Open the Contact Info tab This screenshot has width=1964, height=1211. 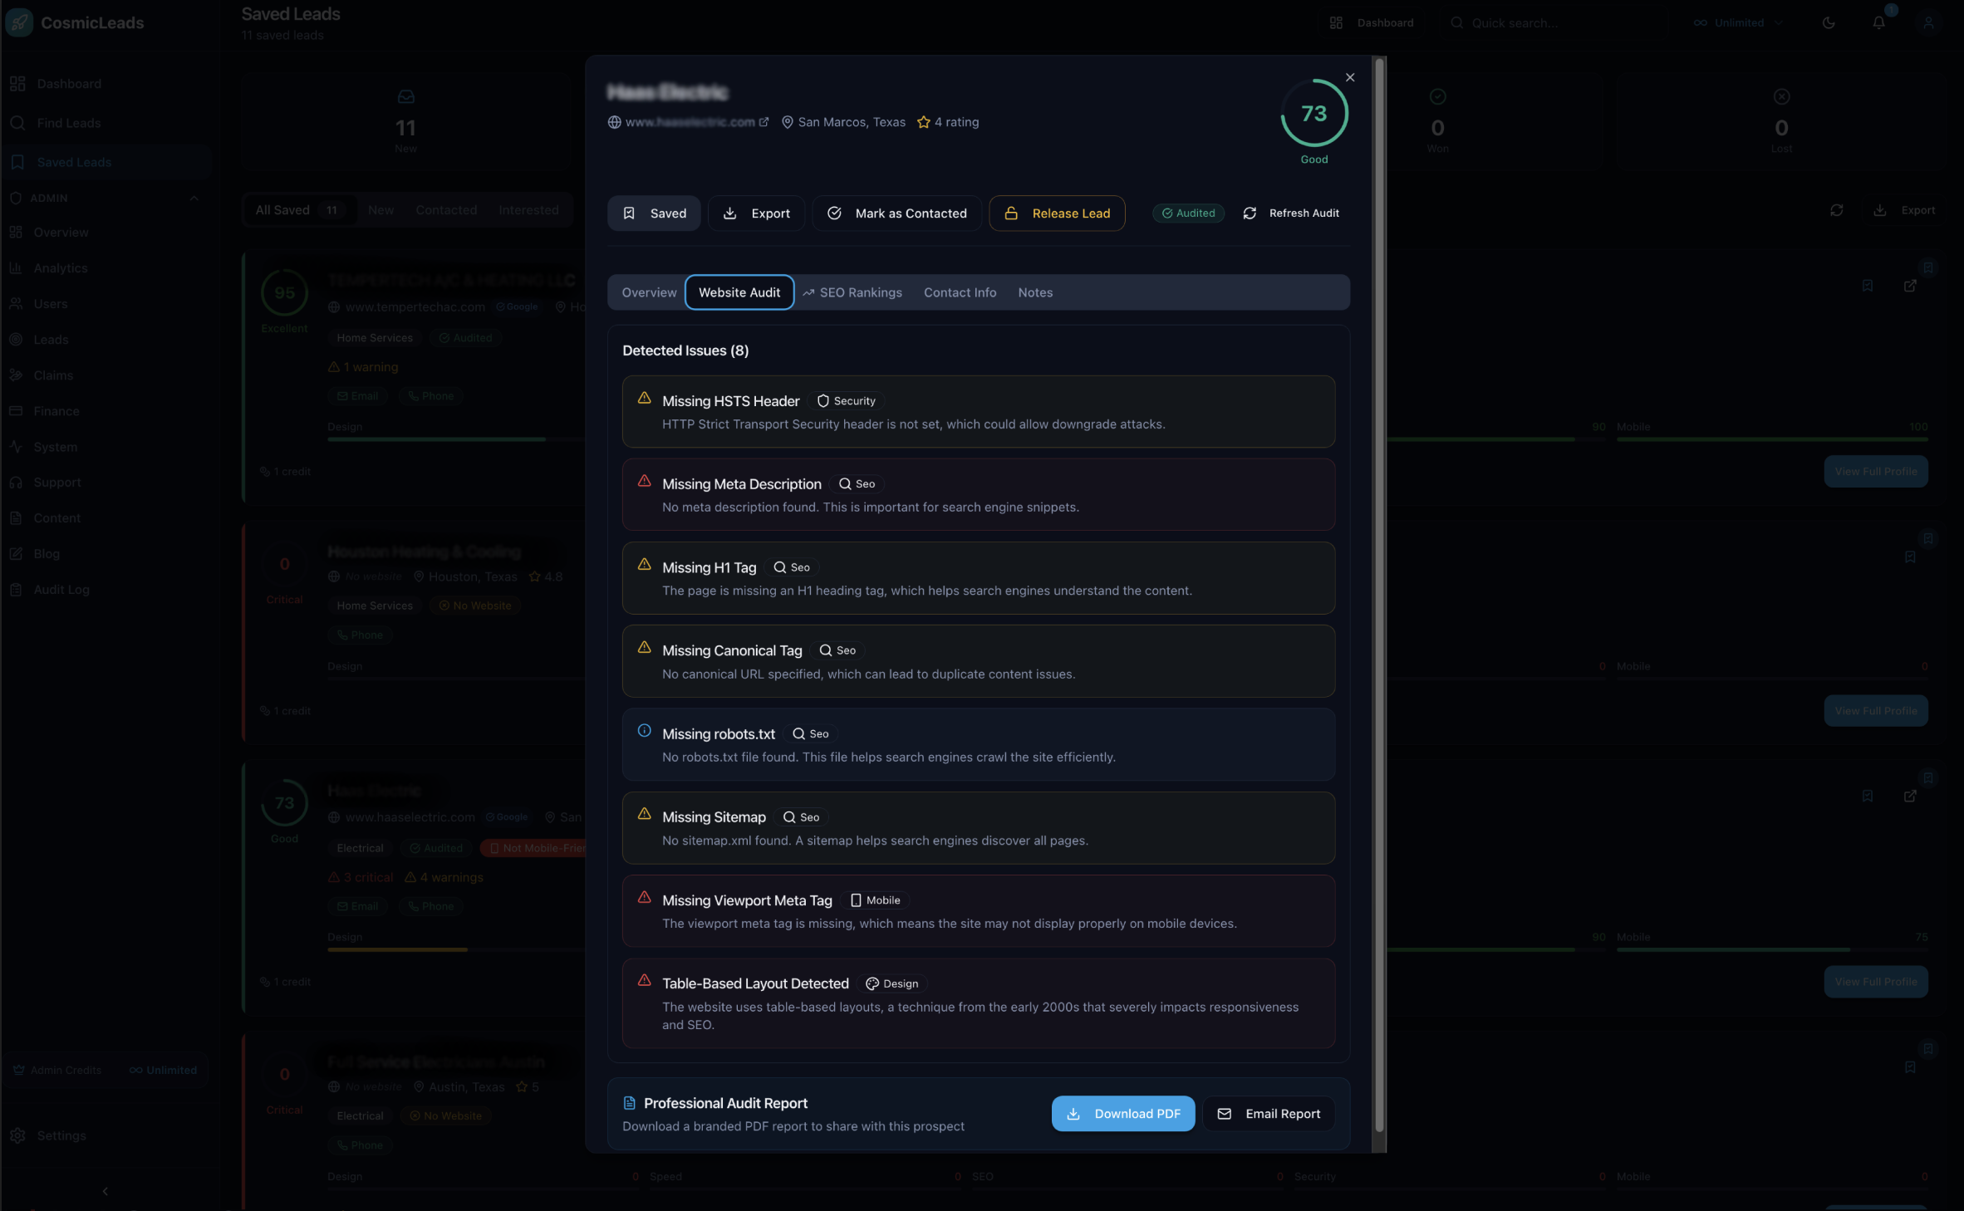tap(960, 292)
